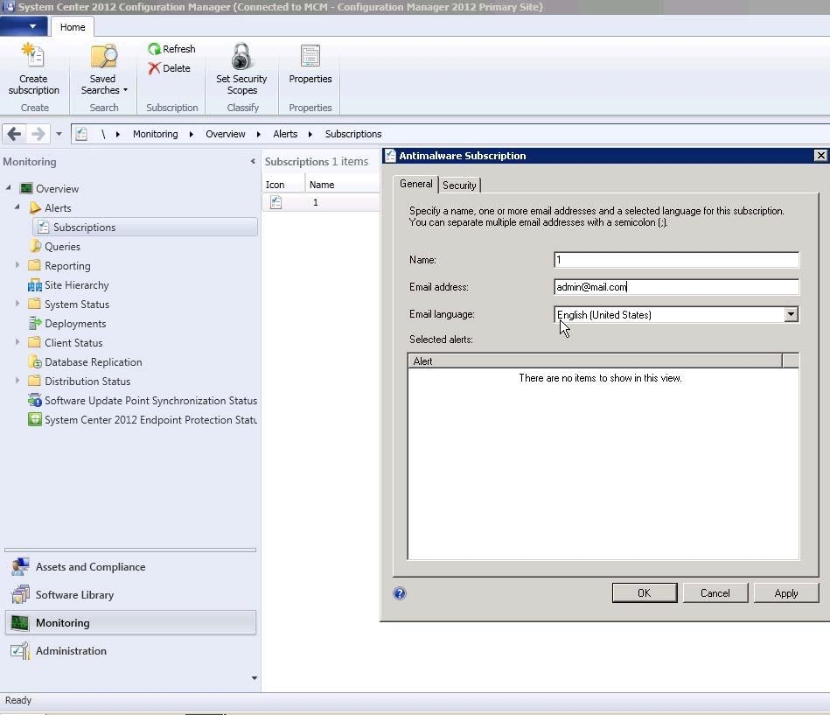Click the Monitoring workspace icon

(20, 623)
